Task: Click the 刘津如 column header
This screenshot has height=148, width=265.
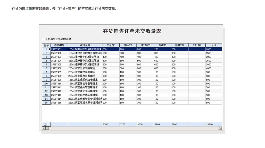Action: click(162, 45)
